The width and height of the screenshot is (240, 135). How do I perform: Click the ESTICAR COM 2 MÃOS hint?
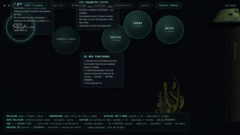tap(116, 116)
